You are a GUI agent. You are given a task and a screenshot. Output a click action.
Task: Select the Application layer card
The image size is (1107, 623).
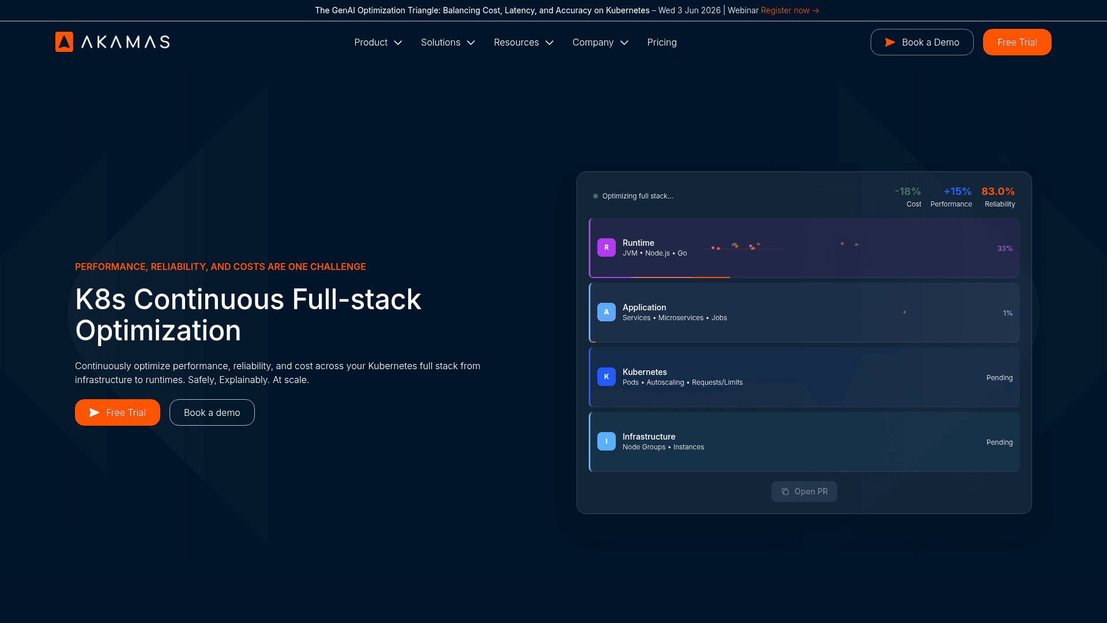click(804, 313)
